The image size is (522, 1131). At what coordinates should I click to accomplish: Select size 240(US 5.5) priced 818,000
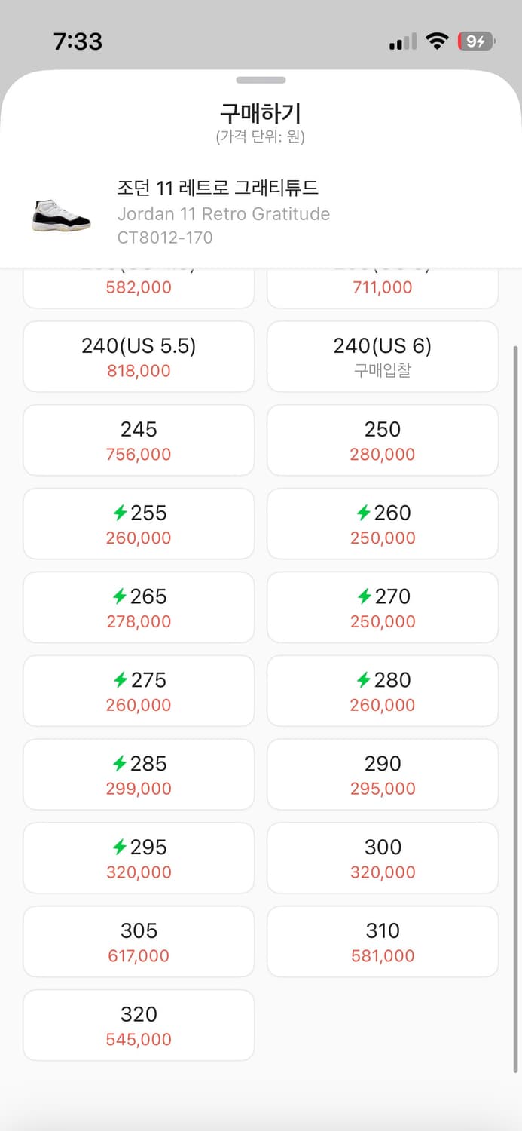coord(139,357)
